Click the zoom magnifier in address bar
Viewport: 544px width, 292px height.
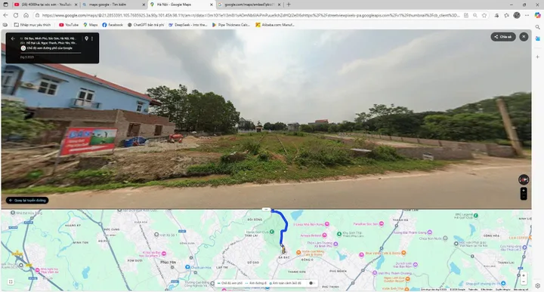[475, 15]
